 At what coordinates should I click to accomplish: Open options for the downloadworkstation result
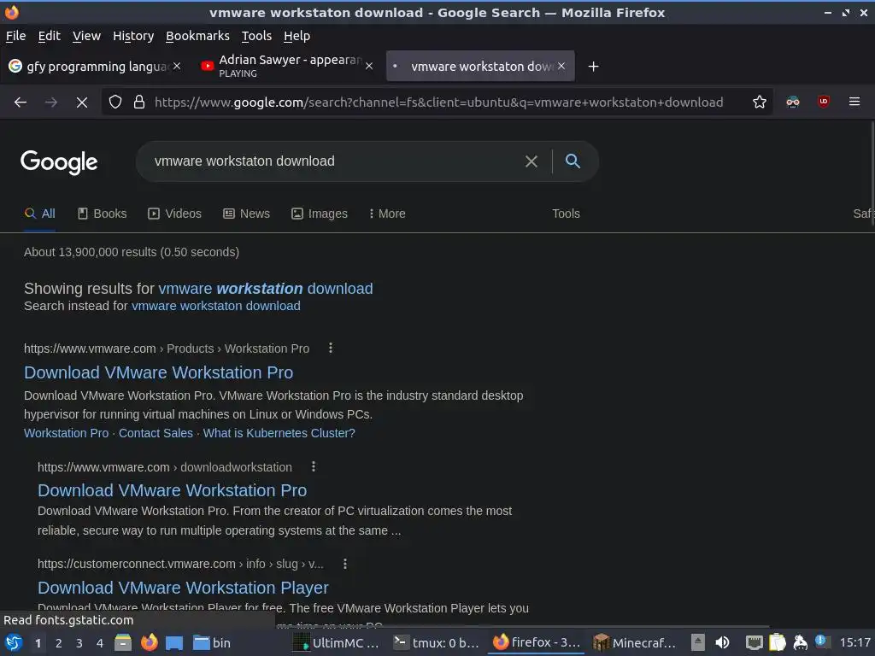(314, 467)
